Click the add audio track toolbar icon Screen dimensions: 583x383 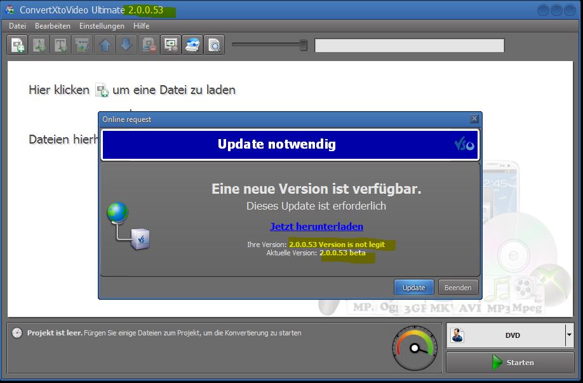tap(39, 45)
